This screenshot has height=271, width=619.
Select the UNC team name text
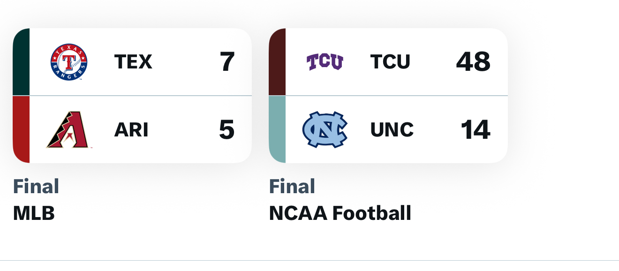pyautogui.click(x=392, y=130)
